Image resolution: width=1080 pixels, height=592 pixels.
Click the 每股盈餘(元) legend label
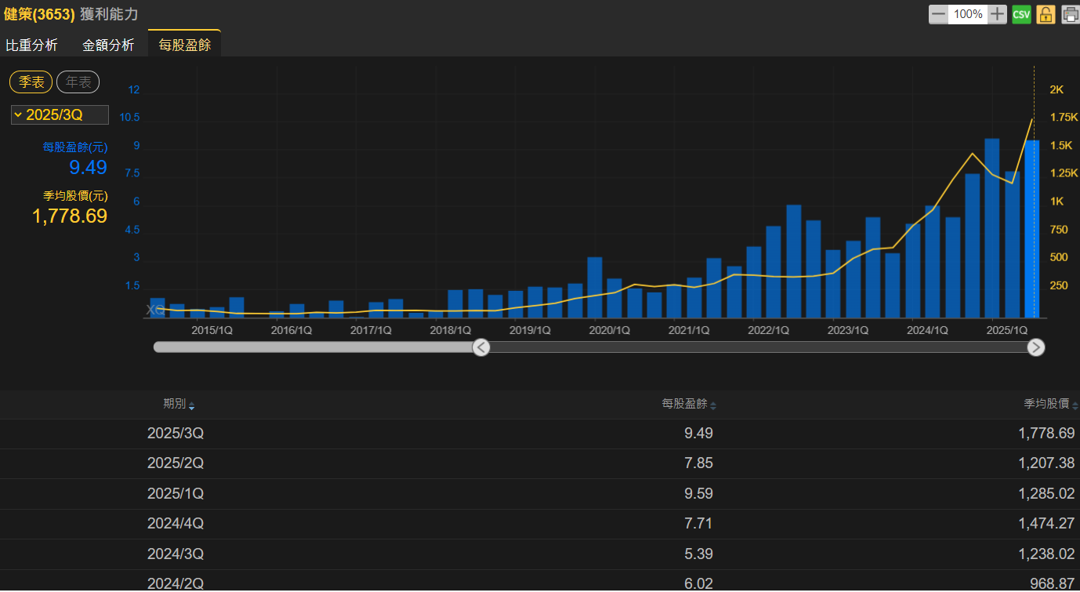click(75, 147)
